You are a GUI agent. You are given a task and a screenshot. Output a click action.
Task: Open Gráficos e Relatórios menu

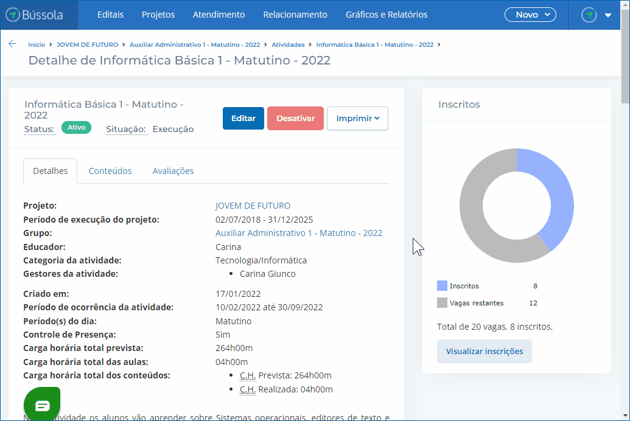(x=387, y=15)
